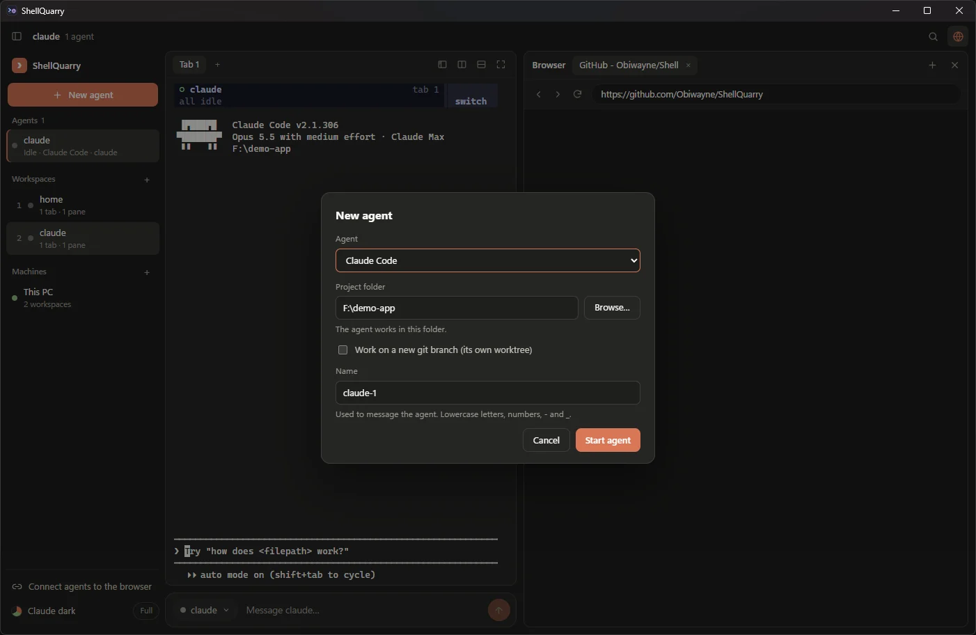Open the claude workspace

(83, 239)
